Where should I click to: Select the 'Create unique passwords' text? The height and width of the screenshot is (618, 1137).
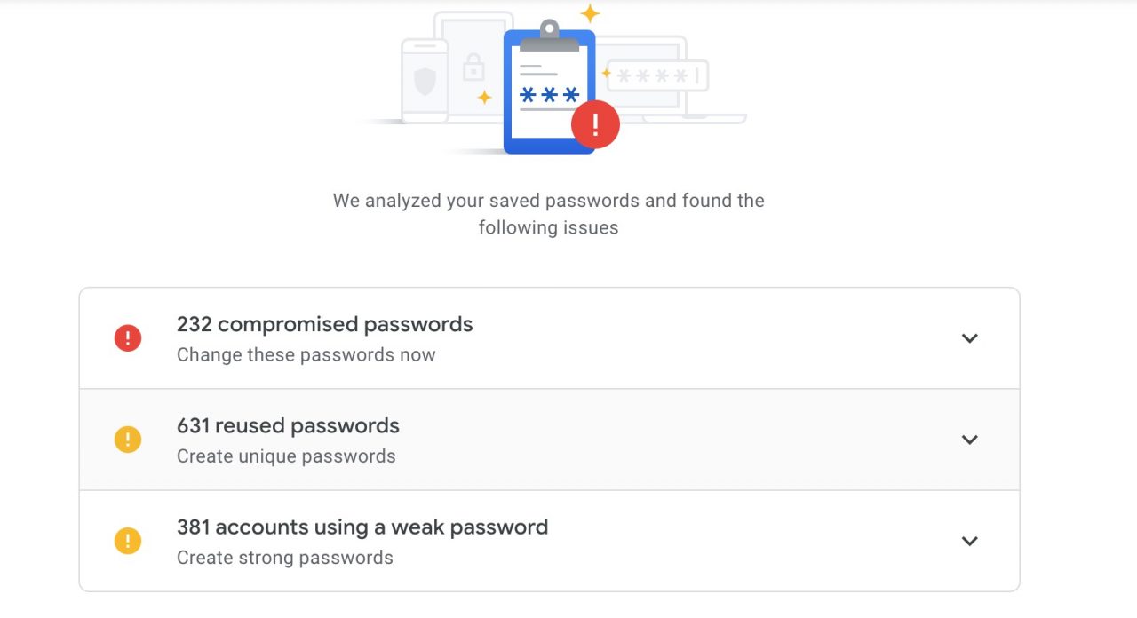[x=286, y=456]
